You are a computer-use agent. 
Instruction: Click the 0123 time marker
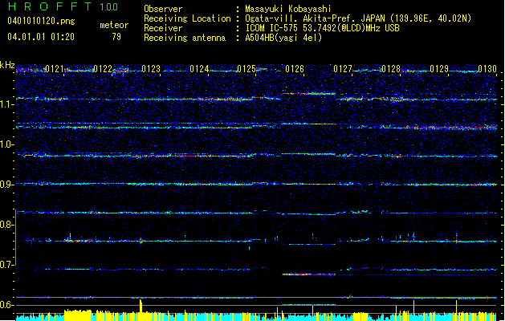(151, 69)
